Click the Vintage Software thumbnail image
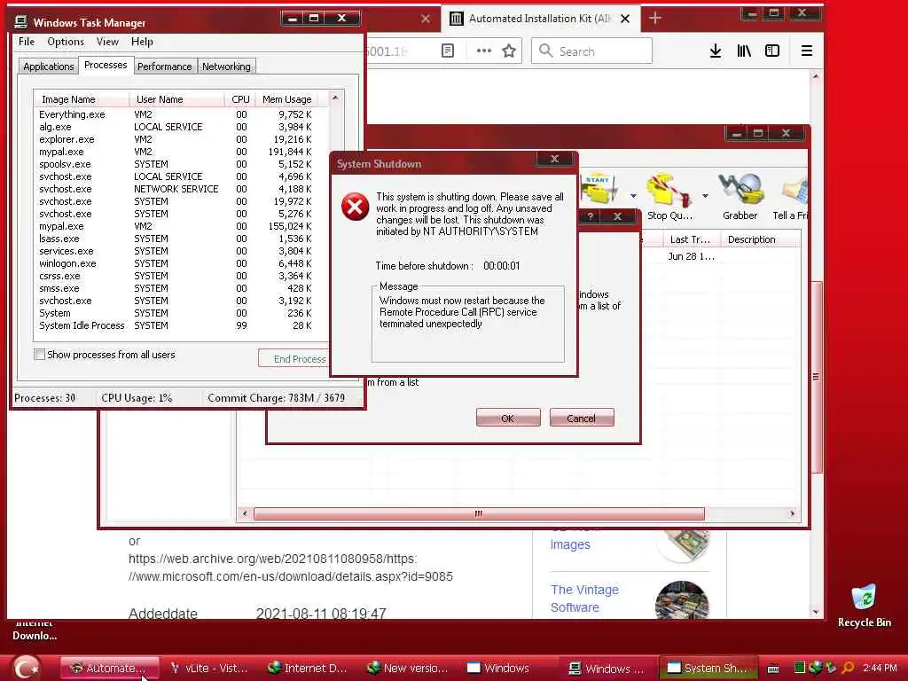The height and width of the screenshot is (681, 908). 682,600
